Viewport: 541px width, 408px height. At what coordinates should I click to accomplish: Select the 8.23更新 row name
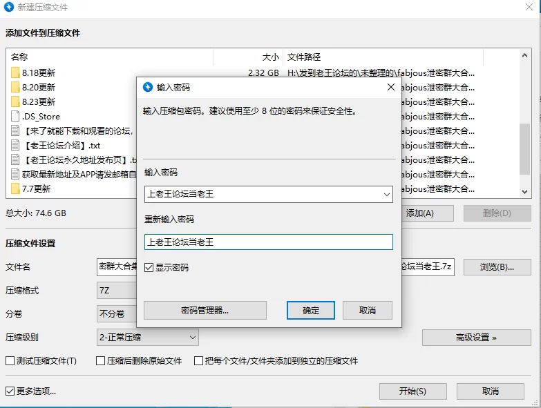coord(39,101)
